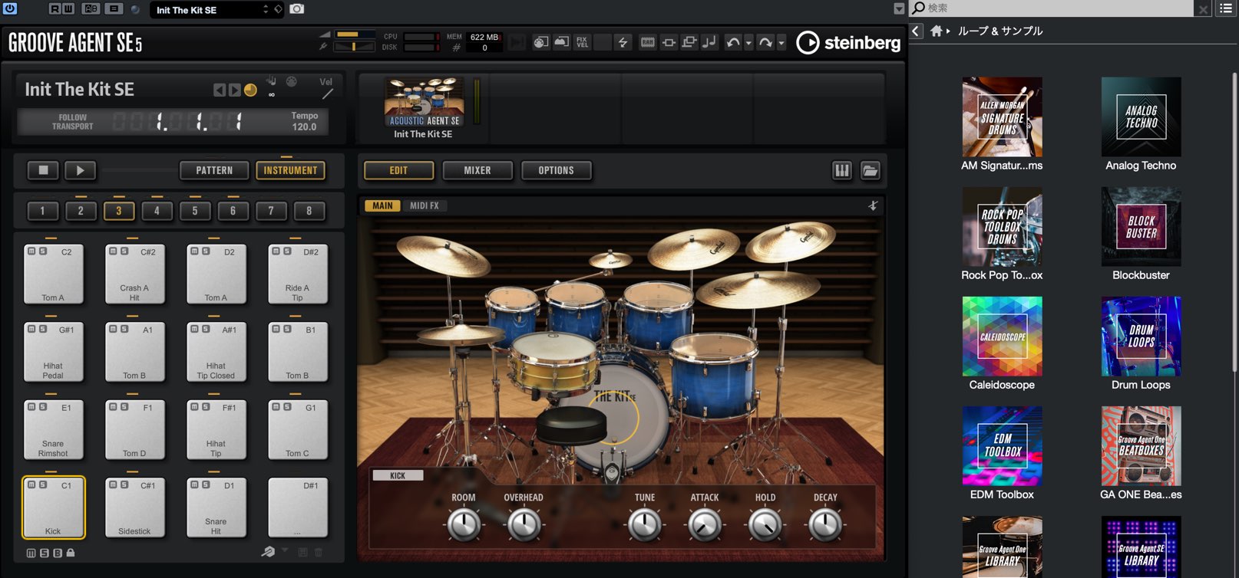1239x578 pixels.
Task: Mute the D#2 Ride A Tip pad
Action: coord(276,251)
